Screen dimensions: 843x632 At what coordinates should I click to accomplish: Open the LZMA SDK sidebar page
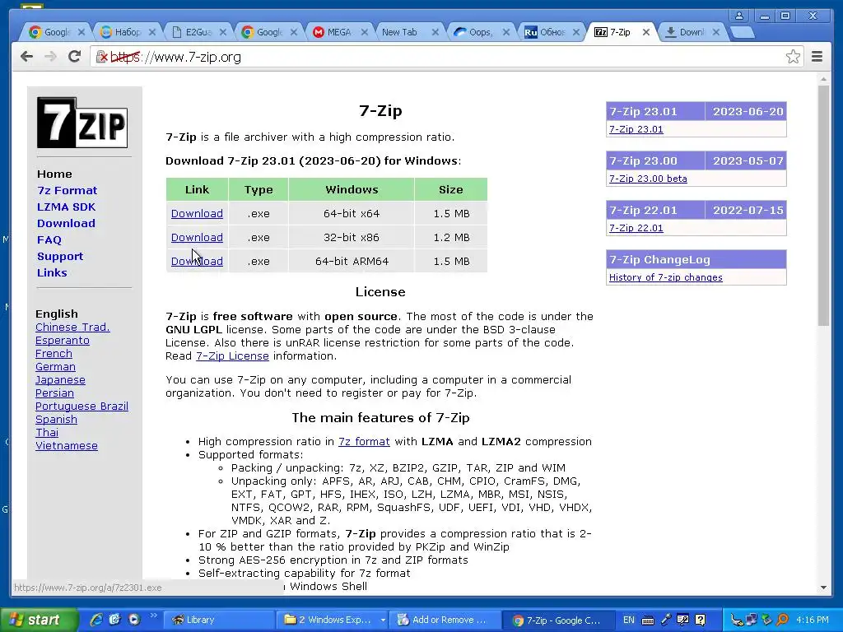(66, 207)
